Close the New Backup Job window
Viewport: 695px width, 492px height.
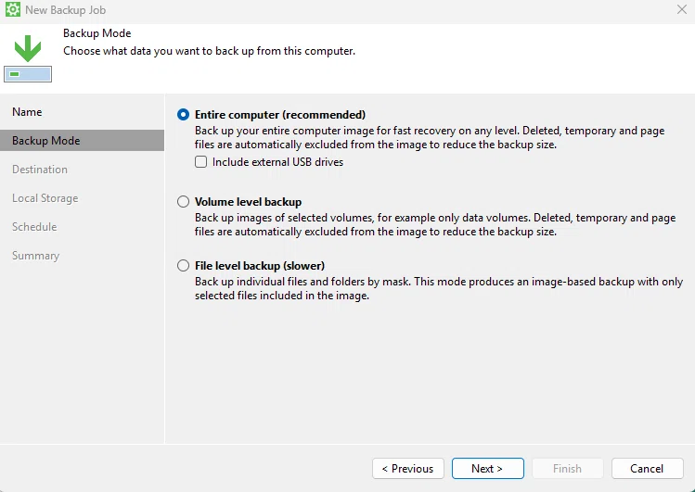click(x=682, y=9)
